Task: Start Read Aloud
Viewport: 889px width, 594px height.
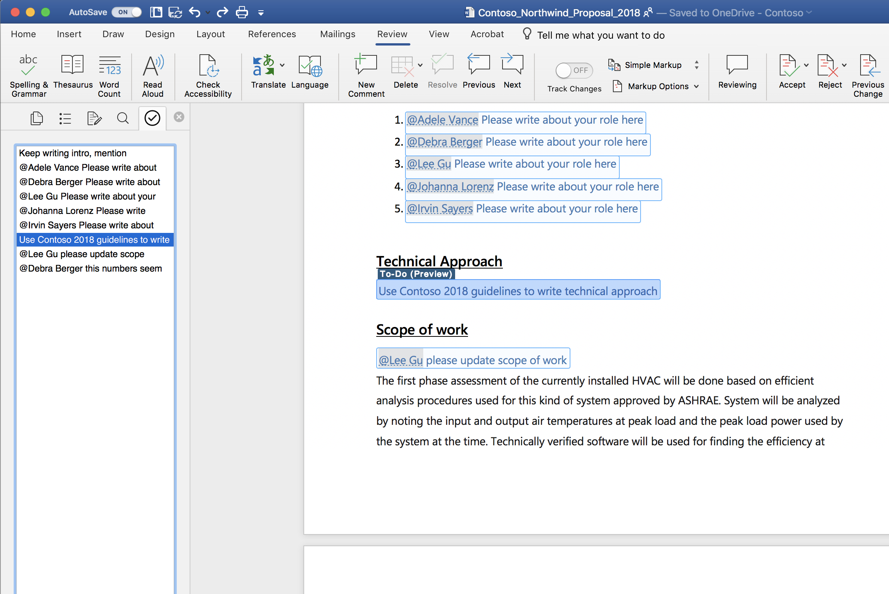Action: (x=152, y=75)
